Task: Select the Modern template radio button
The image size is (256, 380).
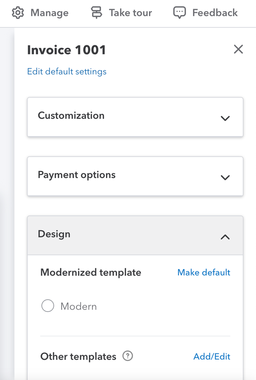Action: point(47,306)
